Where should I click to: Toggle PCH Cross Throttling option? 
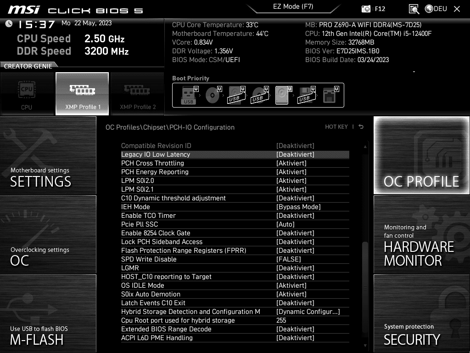pyautogui.click(x=235, y=163)
